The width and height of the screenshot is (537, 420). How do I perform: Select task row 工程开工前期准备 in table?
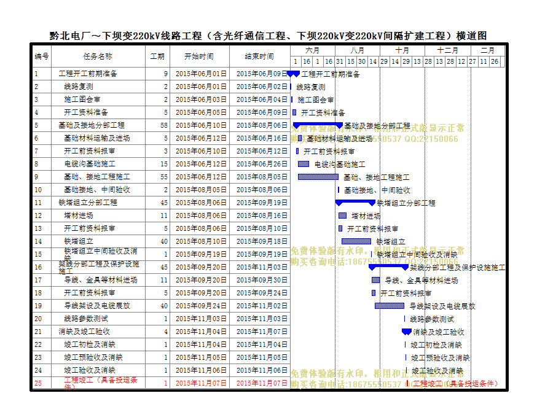pyautogui.click(x=162, y=74)
